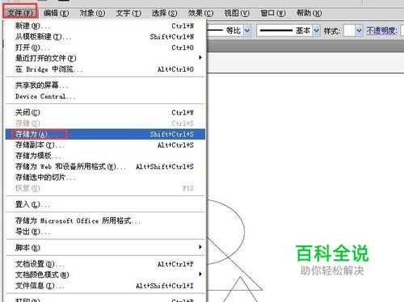Open the 等比 stroke profile dropdown

pos(247,31)
